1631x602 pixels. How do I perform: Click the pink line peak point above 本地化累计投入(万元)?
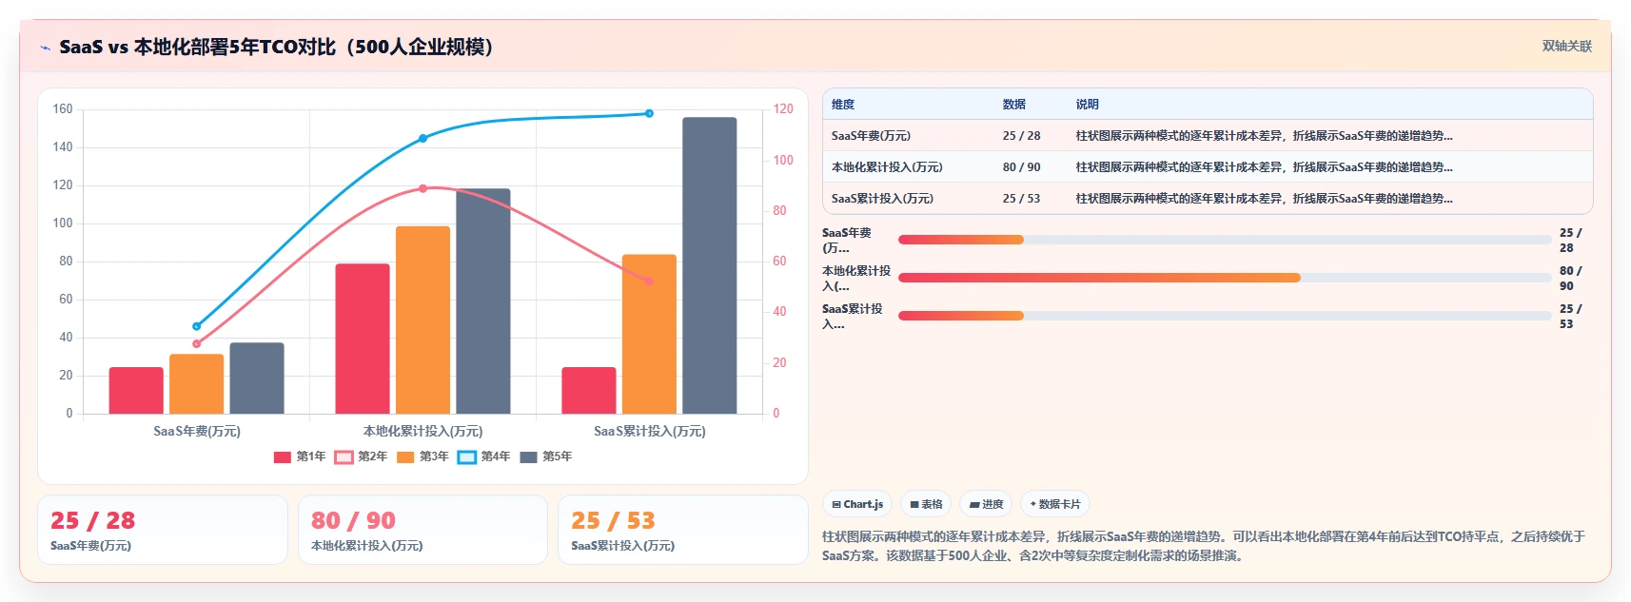423,188
